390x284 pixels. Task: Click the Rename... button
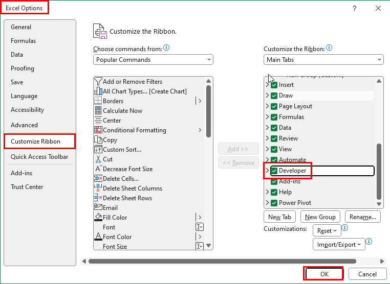coord(363,217)
